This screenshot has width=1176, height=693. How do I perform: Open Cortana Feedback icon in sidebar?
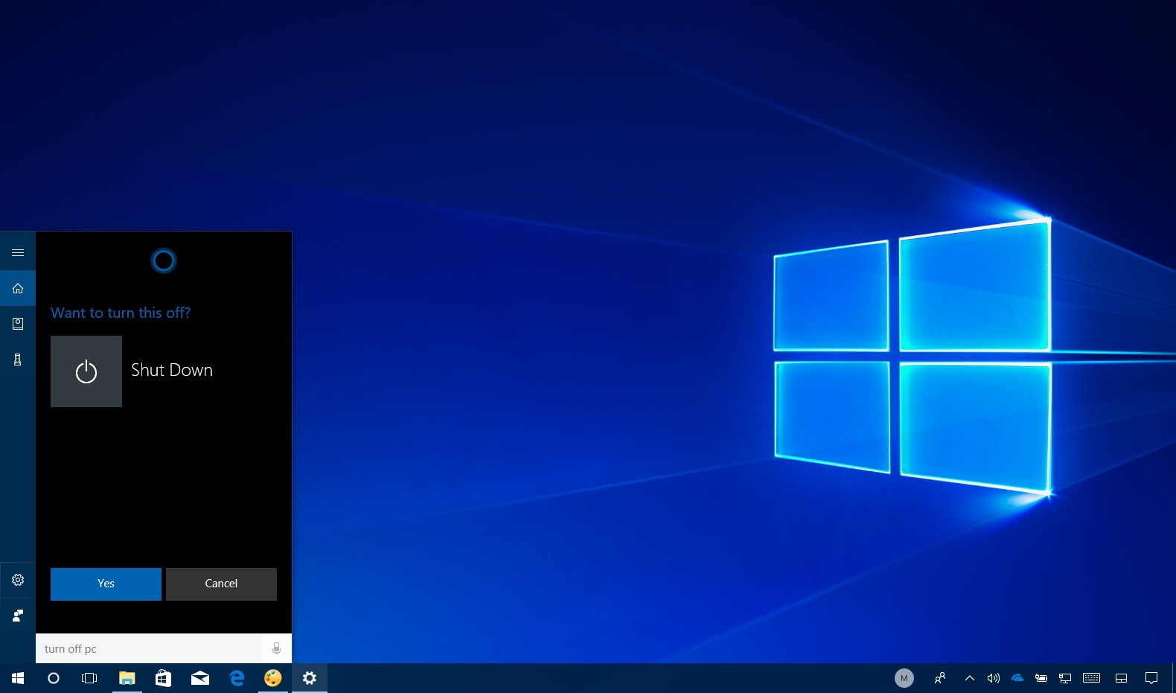tap(18, 616)
